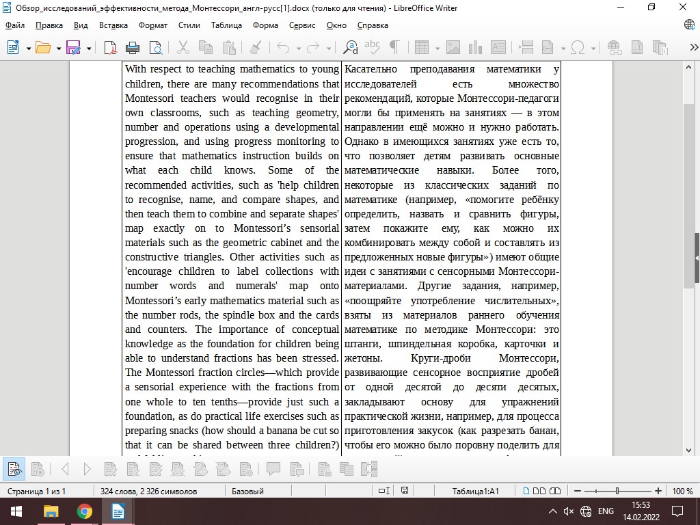The image size is (700, 525).
Task: Click the 'Базовый' page style field
Action: click(247, 491)
